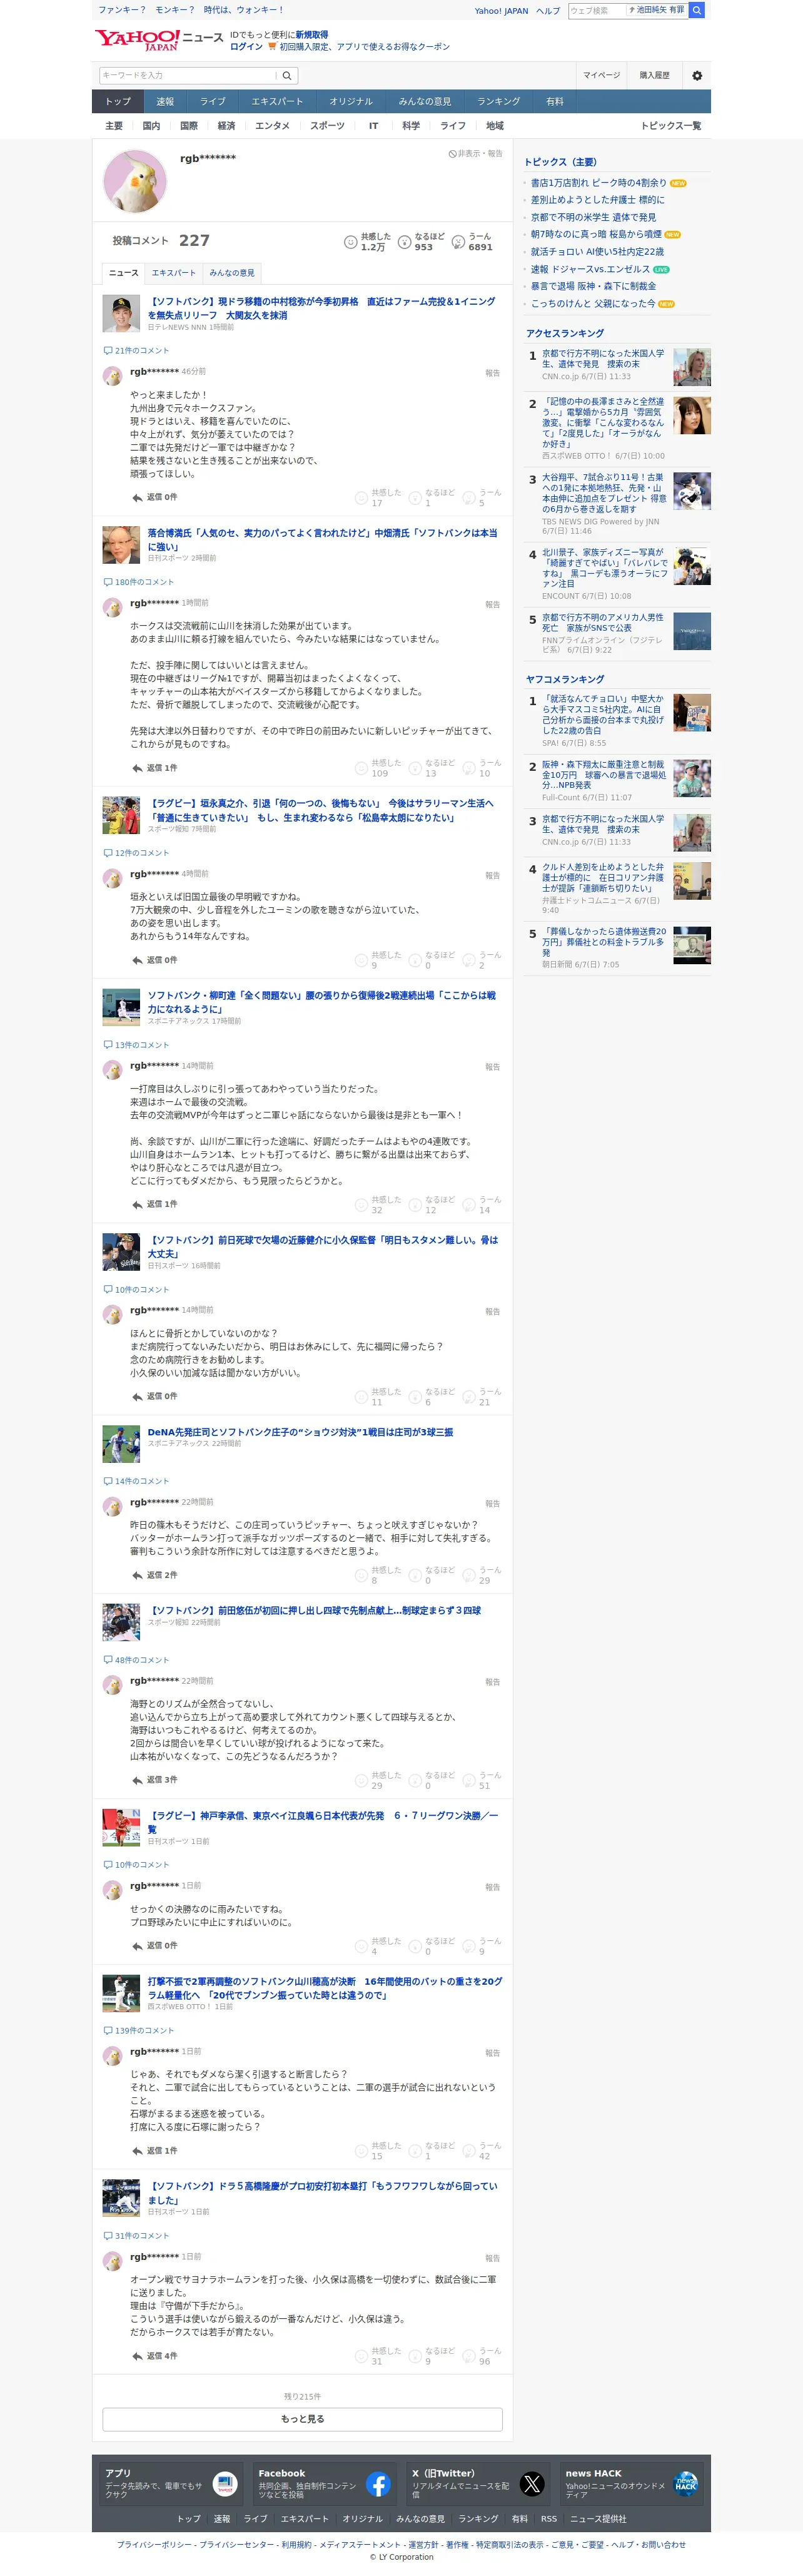Click the うーん icon showing 96
803x2576 pixels.
pyautogui.click(x=469, y=2356)
